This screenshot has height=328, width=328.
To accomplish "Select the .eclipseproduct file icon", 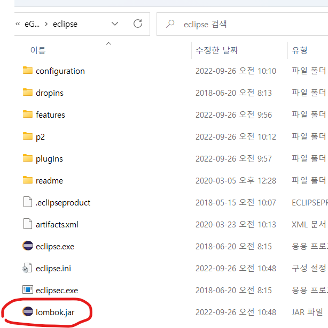I will 28,202.
